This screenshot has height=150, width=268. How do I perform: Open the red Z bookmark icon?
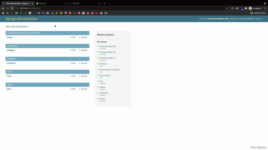[x=93, y=13]
